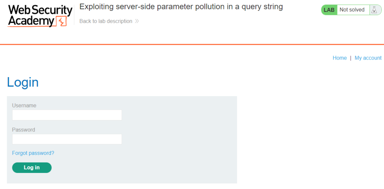384x189 pixels.
Task: Click the flask icon in the lab status
Action: click(374, 10)
